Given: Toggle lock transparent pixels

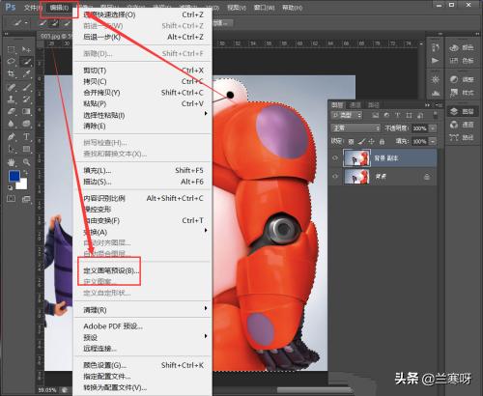Looking at the screenshot, I should 351,141.
